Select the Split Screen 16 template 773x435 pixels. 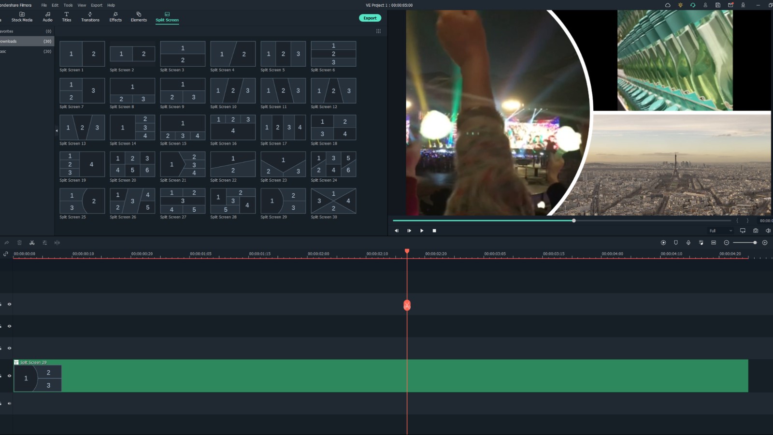(x=233, y=127)
